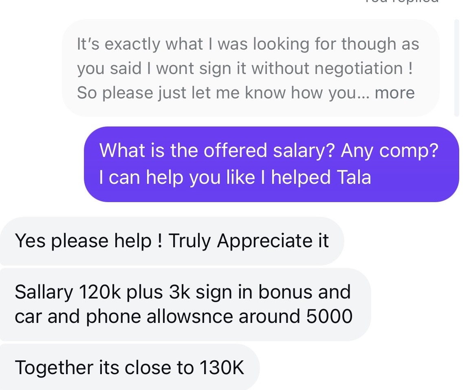Select the 'Sallary 120k plus 3k' message bubble
Screen dimensions: 469x390
tap(185, 304)
